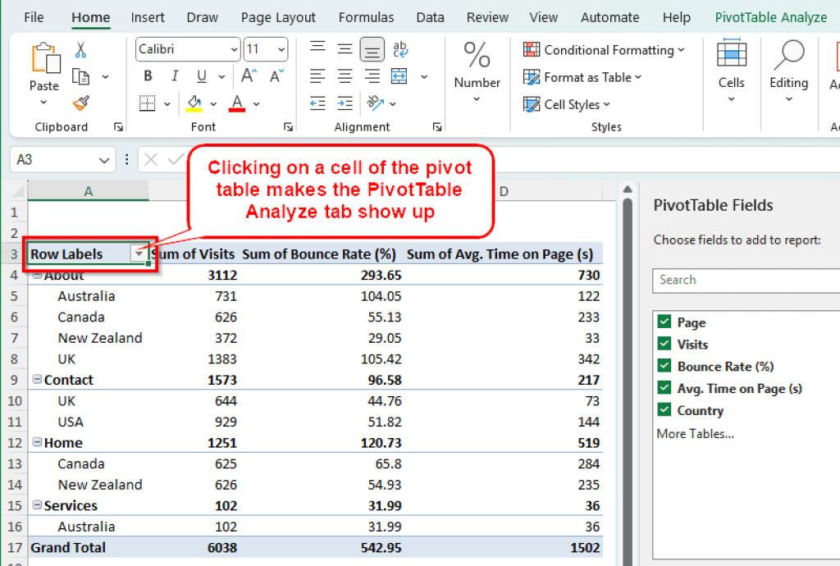Click the More Tables... link
The width and height of the screenshot is (840, 566).
(694, 433)
